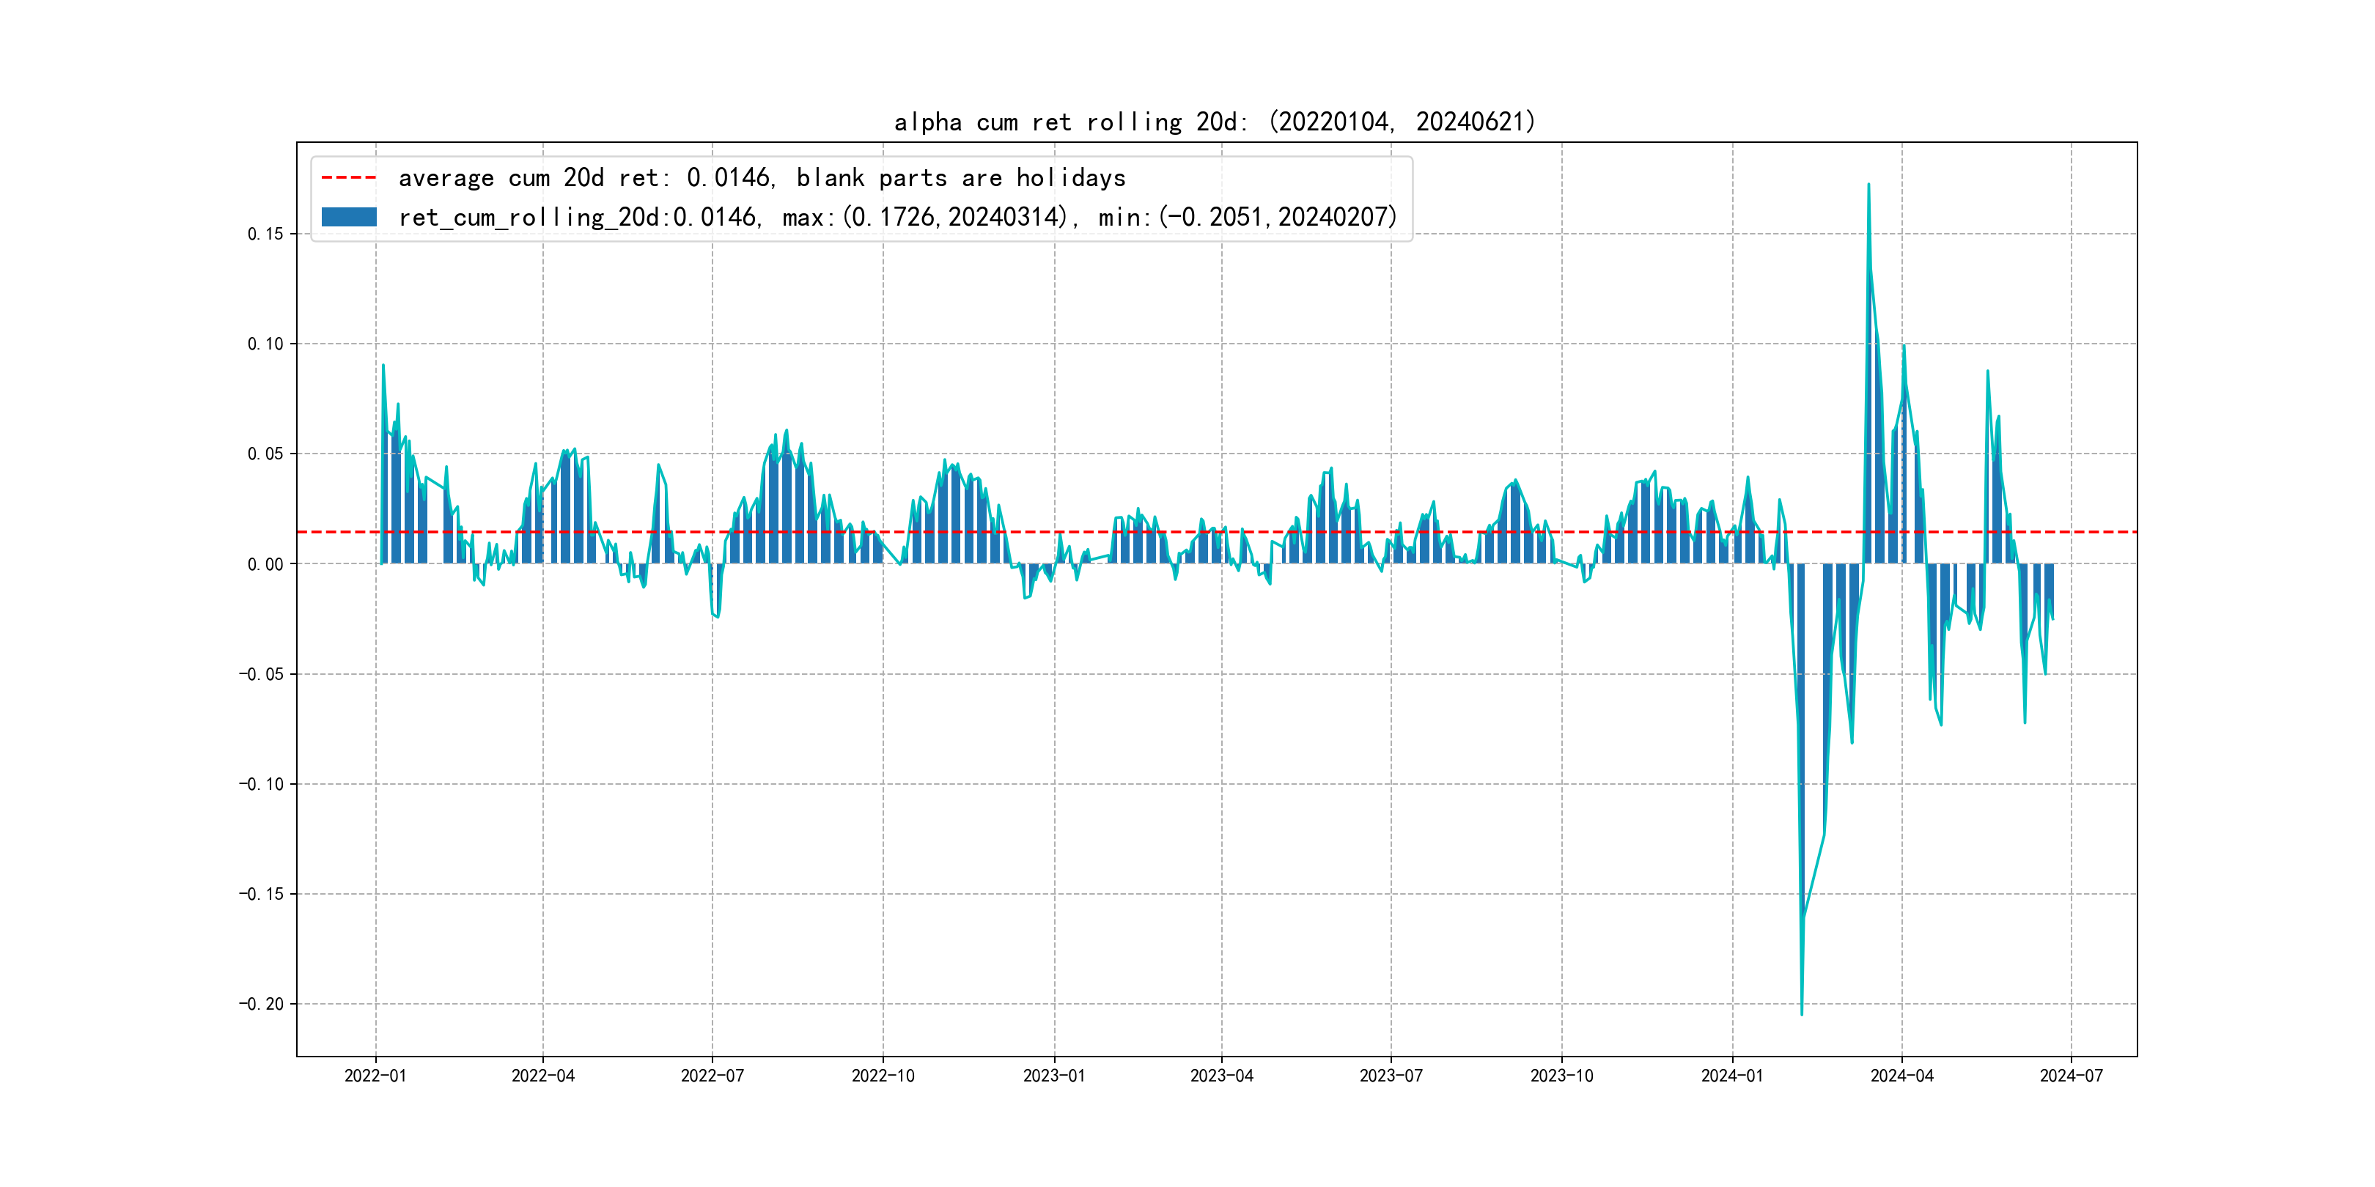Click the -0.20 y-axis tick label
2375x1187 pixels.
261,1004
